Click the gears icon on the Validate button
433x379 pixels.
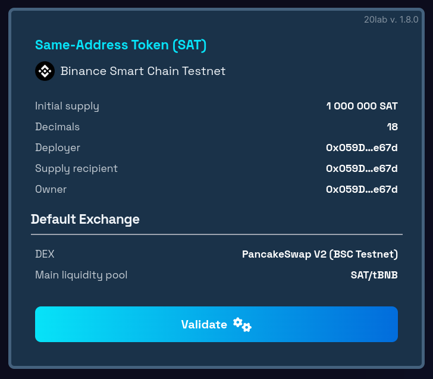coord(242,324)
